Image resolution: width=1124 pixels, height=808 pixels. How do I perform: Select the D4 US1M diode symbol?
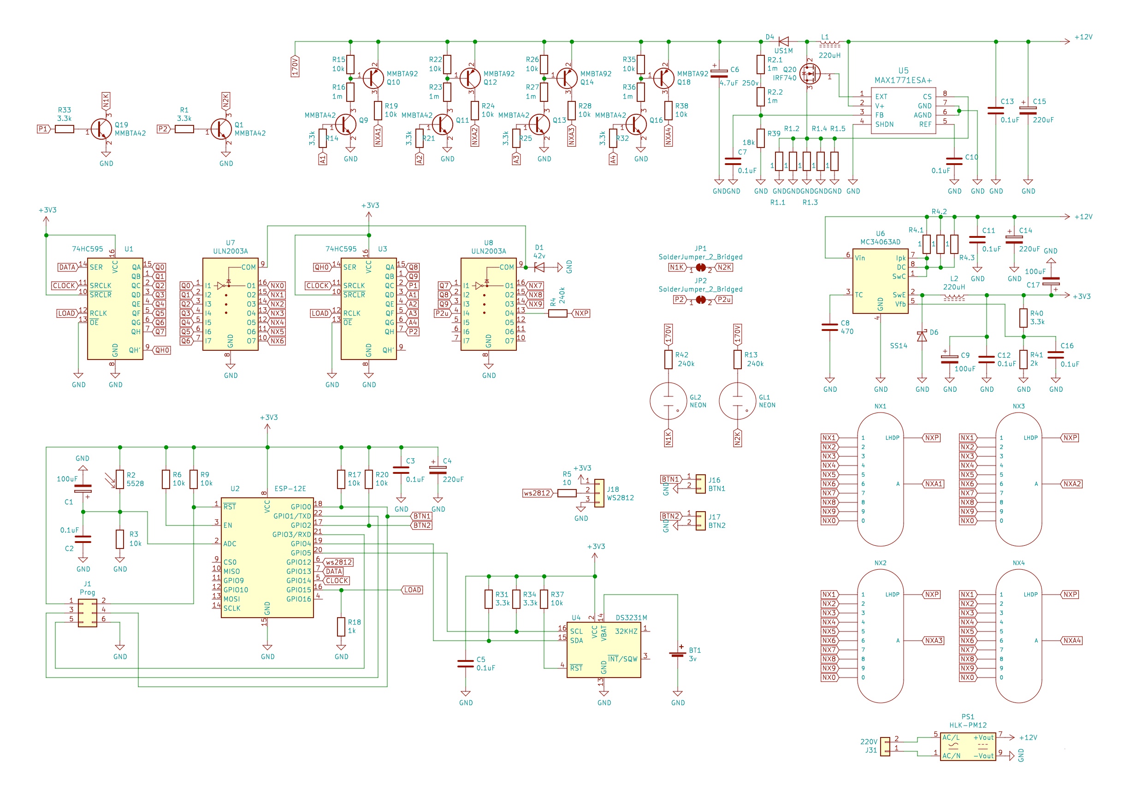pos(784,41)
